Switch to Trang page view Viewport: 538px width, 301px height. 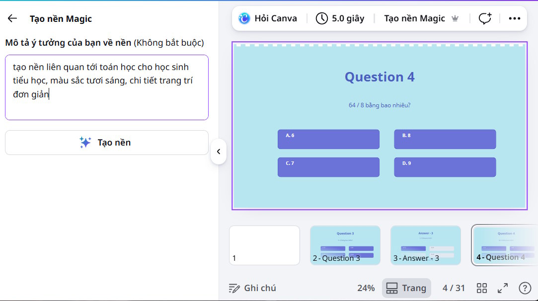coord(406,288)
